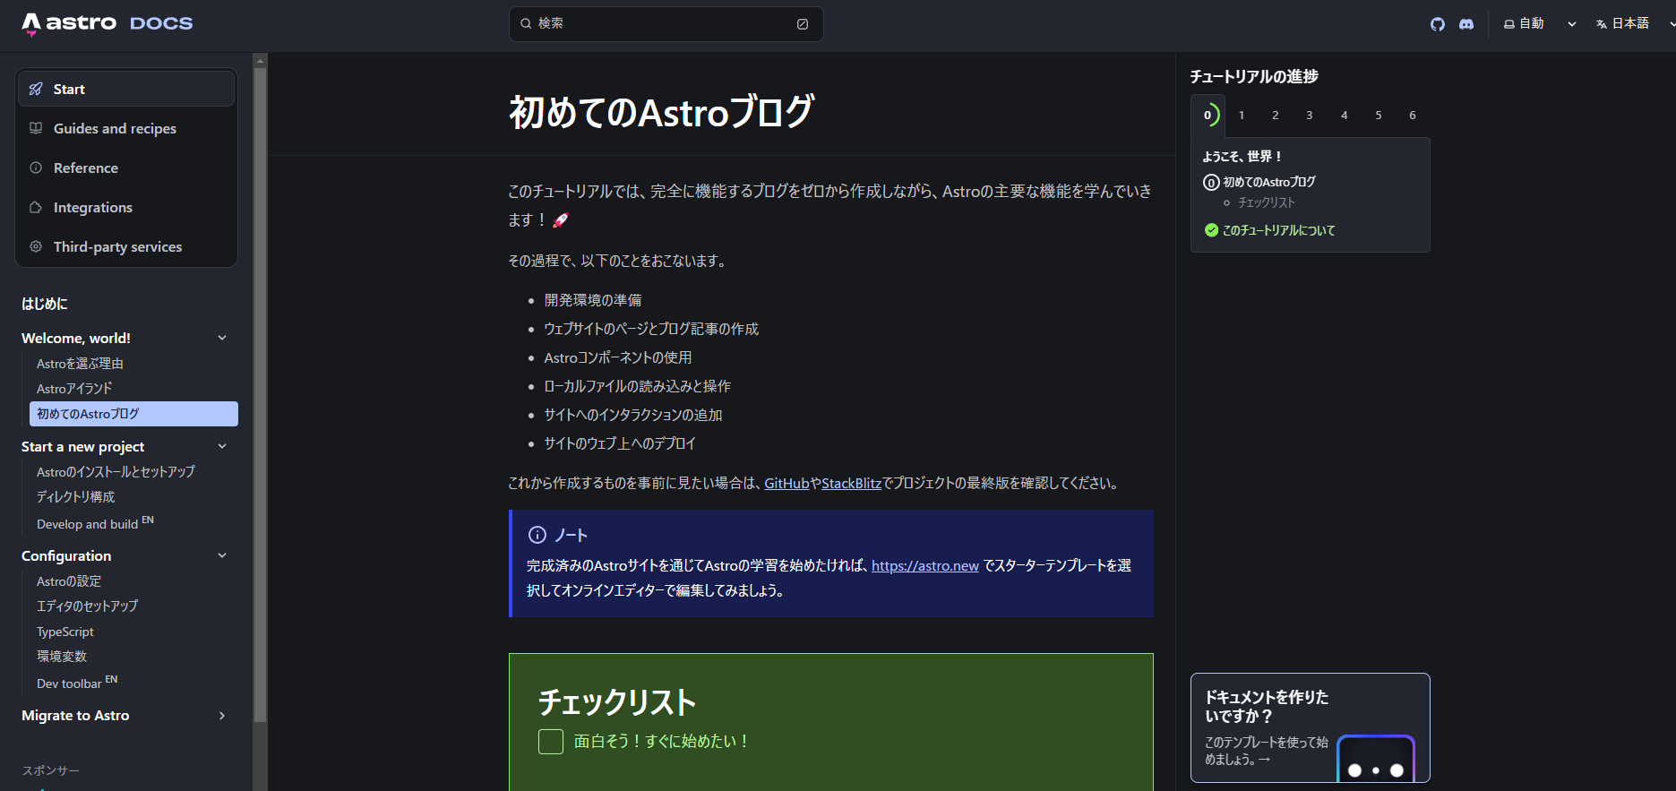Go to tutorial unit 1
Image resolution: width=1676 pixels, height=791 pixels.
[1242, 116]
